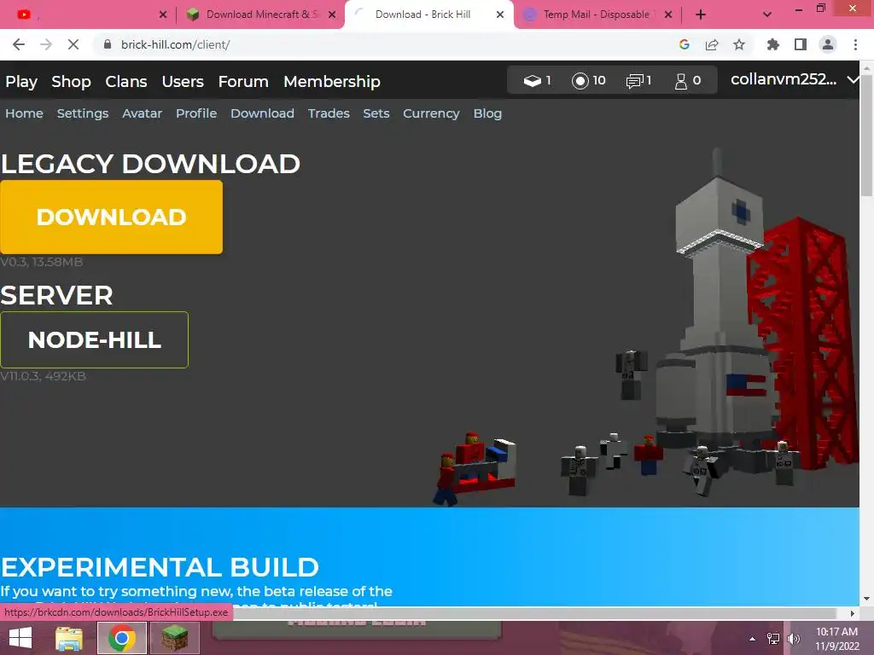Viewport: 874px width, 655px height.
Task: Stop page loading with X button
Action: 73,44
